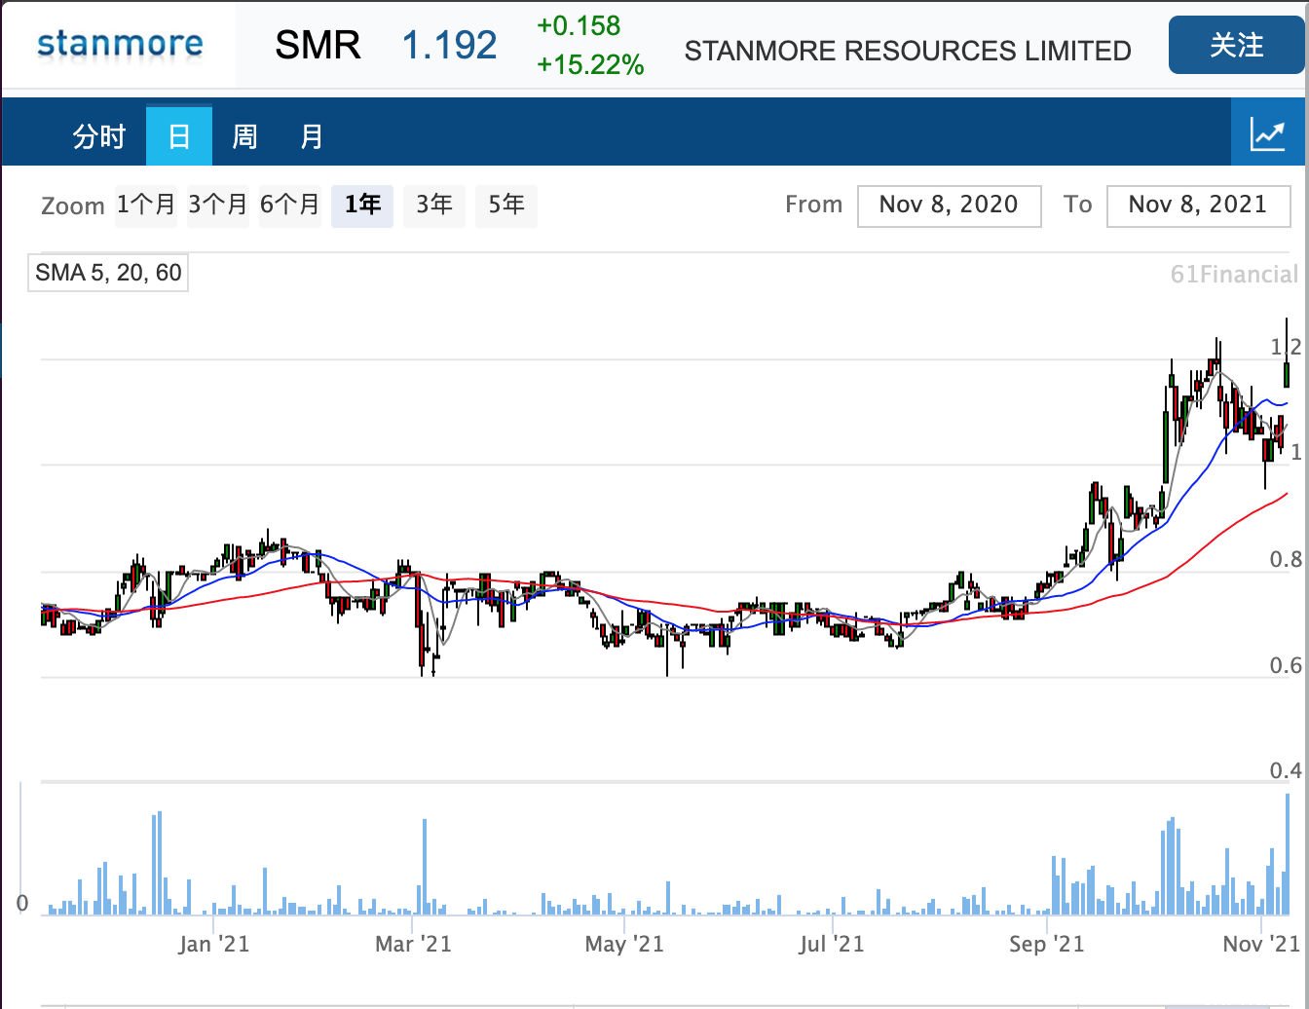Click the 1.192 price value
This screenshot has height=1009, width=1309.
click(450, 45)
